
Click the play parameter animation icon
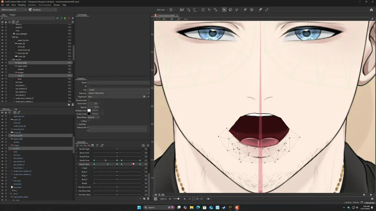[x=77, y=145]
